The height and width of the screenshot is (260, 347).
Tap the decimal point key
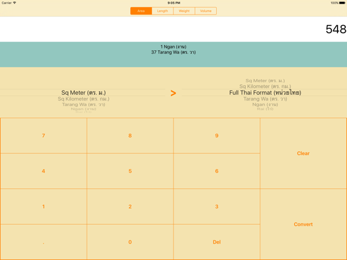(x=43, y=242)
